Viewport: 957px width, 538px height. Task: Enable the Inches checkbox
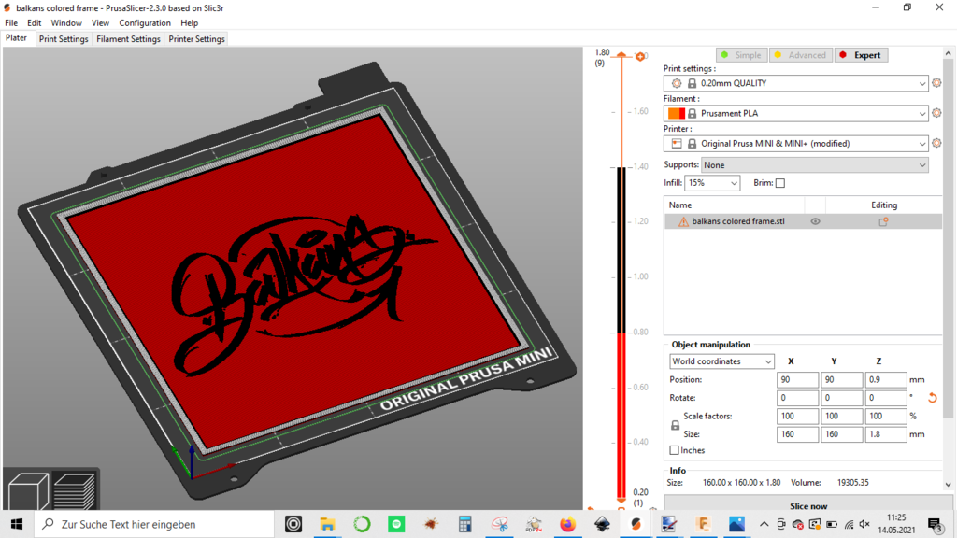tap(675, 450)
